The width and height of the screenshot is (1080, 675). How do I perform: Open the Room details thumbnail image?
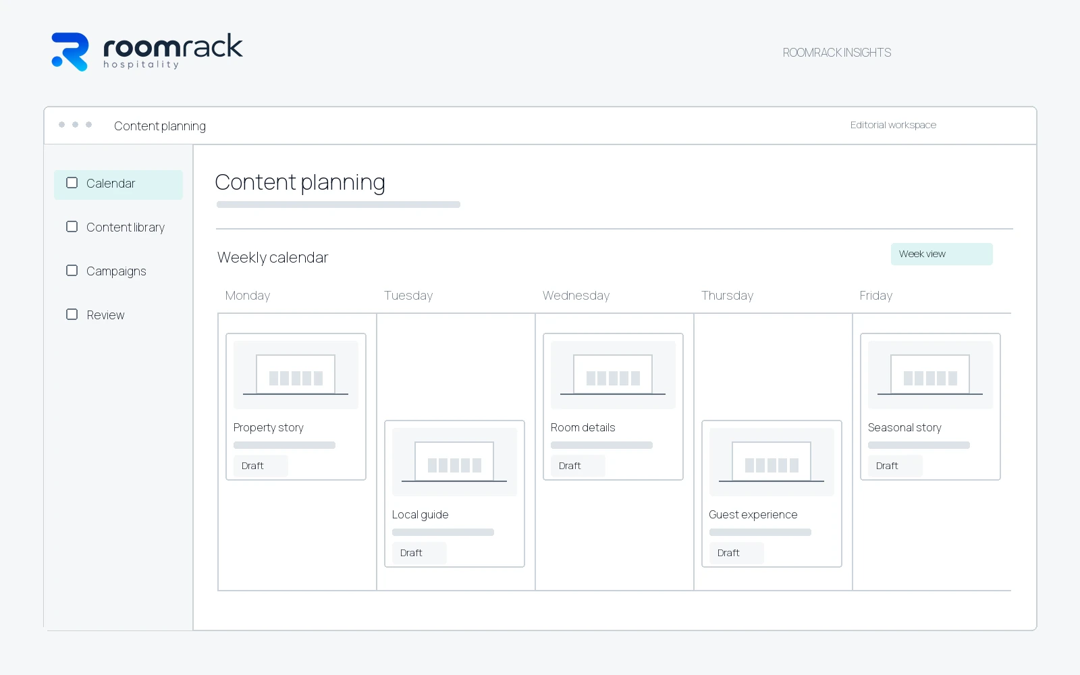point(613,375)
